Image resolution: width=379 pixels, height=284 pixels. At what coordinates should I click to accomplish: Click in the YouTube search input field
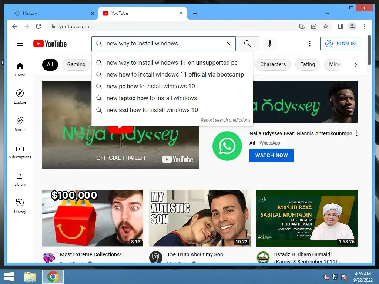163,44
